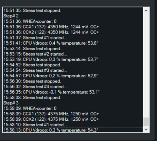The image size is (157, 141).
Task: Select the 15:58:13 Vdroop temperature 54,3° line
Action: 73,130
